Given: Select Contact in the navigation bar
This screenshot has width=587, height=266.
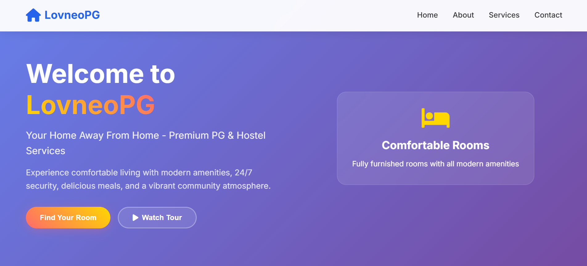Looking at the screenshot, I should pyautogui.click(x=548, y=15).
